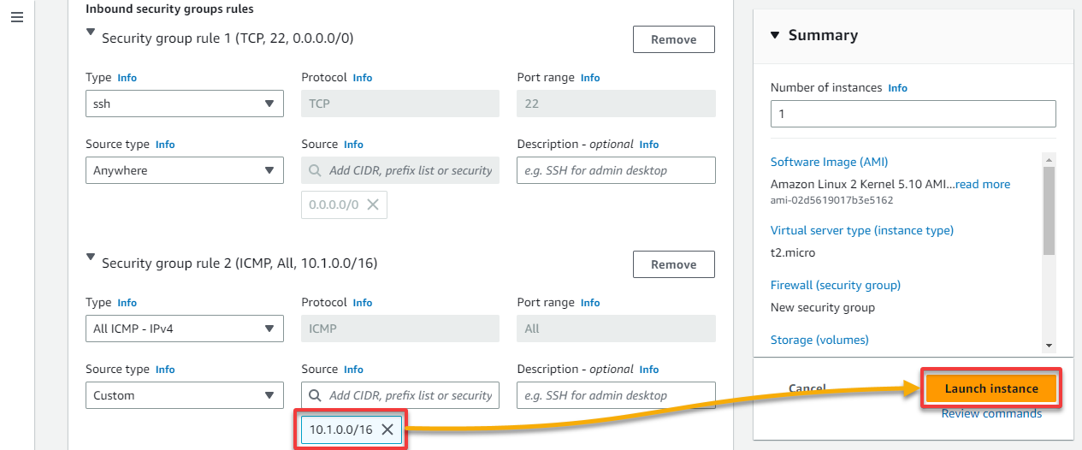Click the rule 2 Description field
This screenshot has height=450, width=1082.
(x=616, y=395)
